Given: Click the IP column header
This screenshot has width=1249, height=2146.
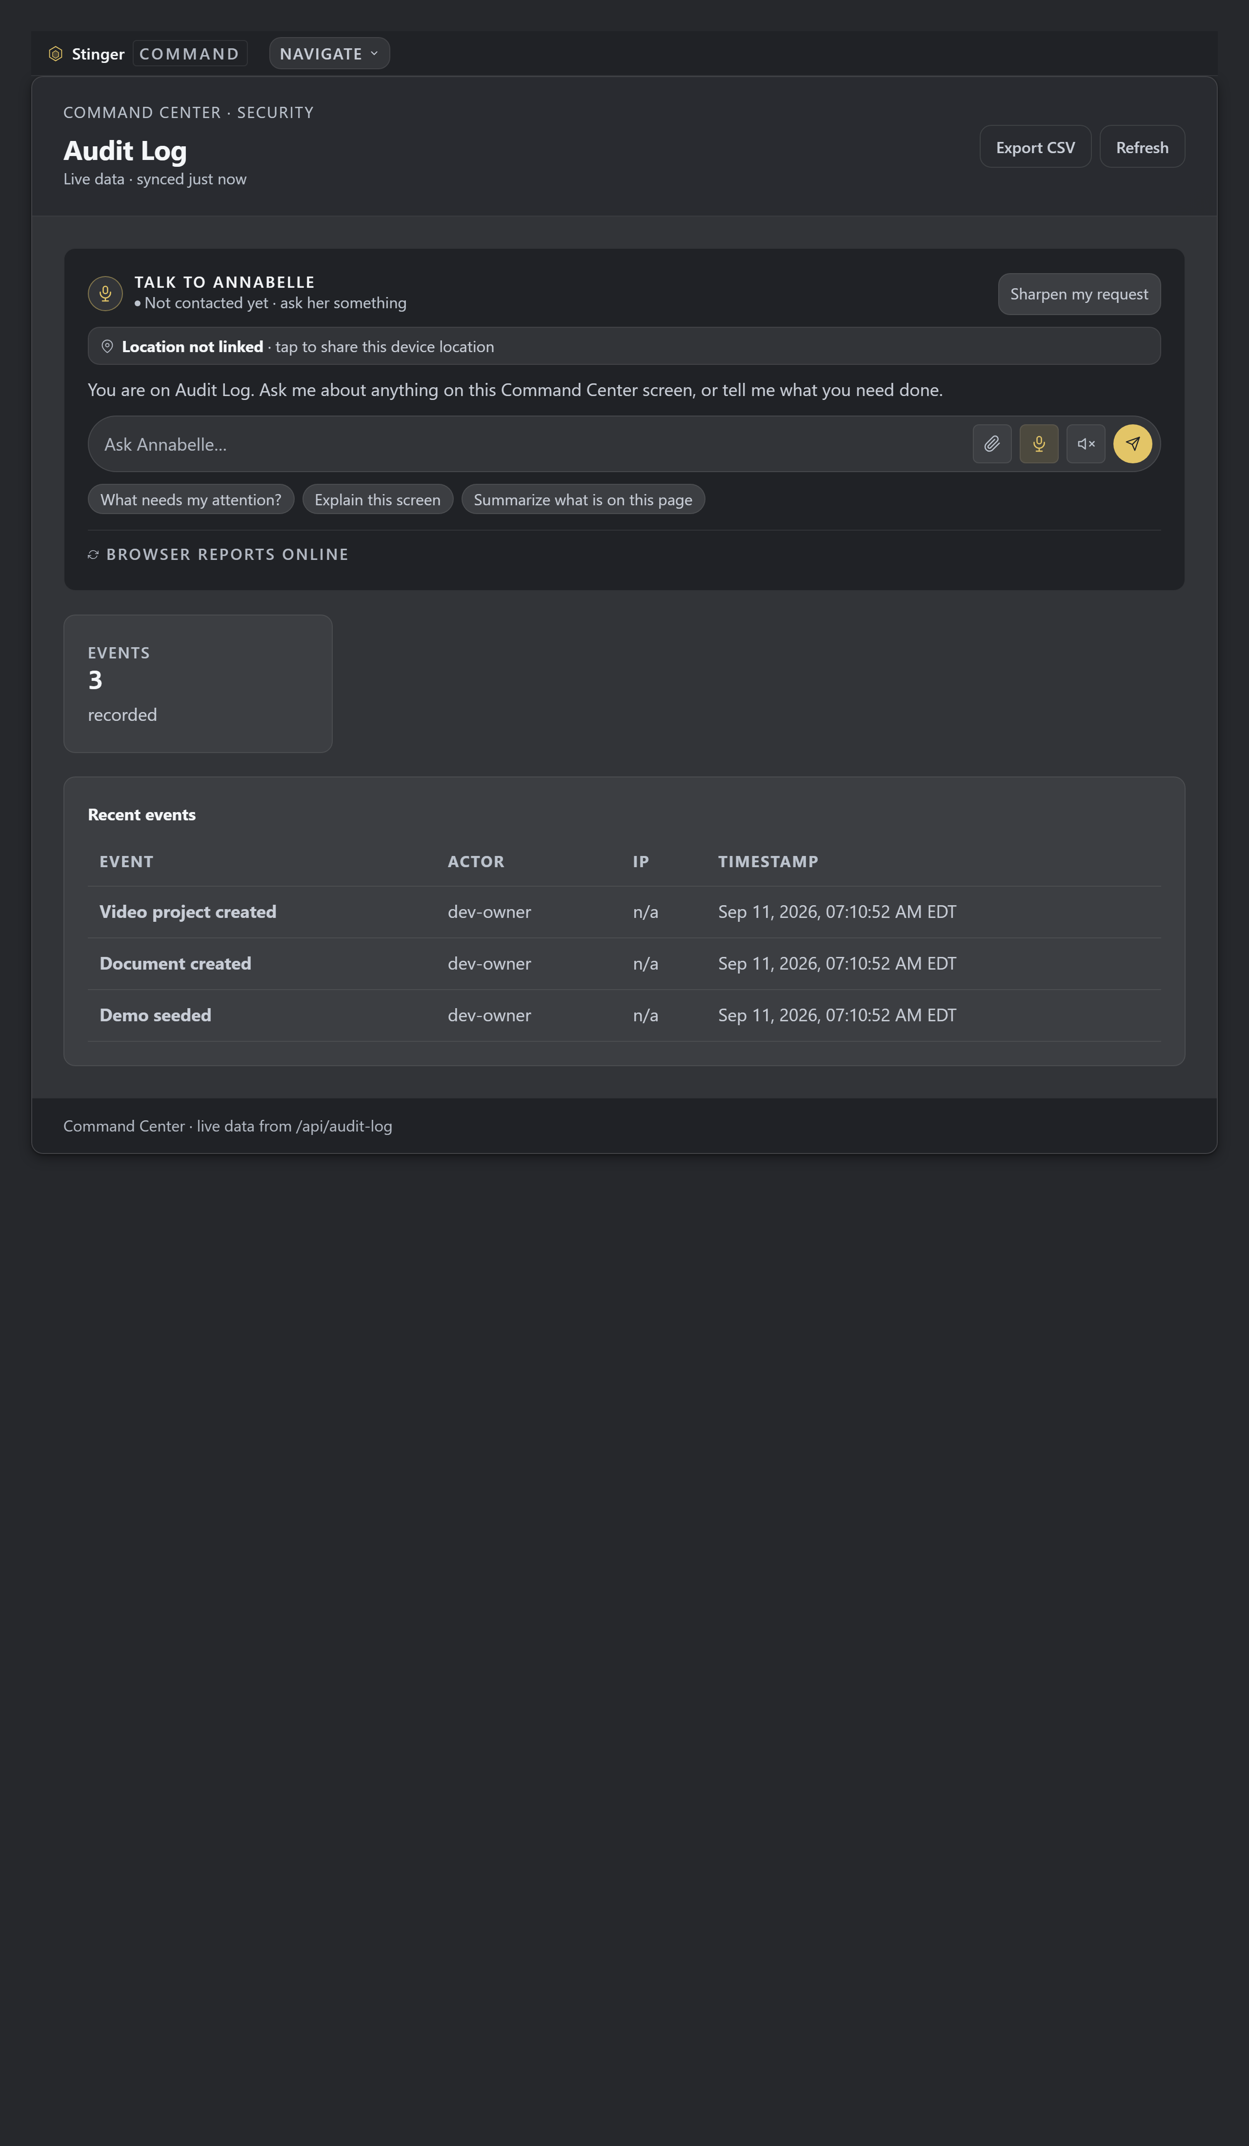Looking at the screenshot, I should [x=641, y=862].
